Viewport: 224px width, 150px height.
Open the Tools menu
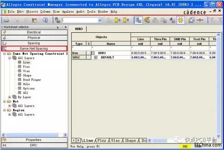(x=91, y=12)
